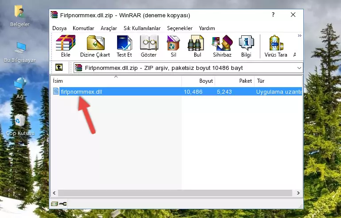The width and height of the screenshot is (341, 218).
Task: Click the horizontal scrollbar left arrow
Action: [55, 193]
